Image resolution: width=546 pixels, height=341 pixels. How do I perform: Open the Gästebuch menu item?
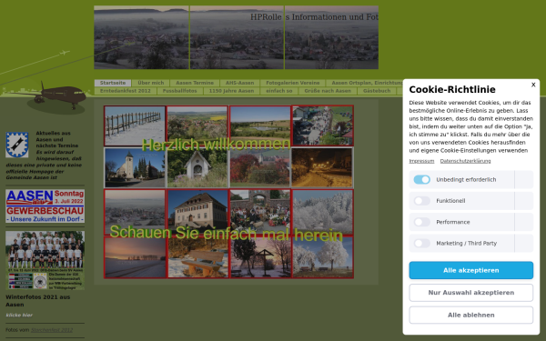tap(377, 91)
